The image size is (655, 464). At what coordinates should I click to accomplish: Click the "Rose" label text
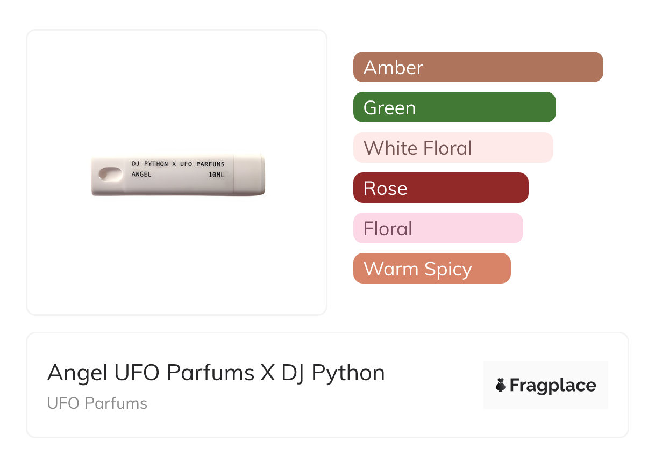coord(385,189)
